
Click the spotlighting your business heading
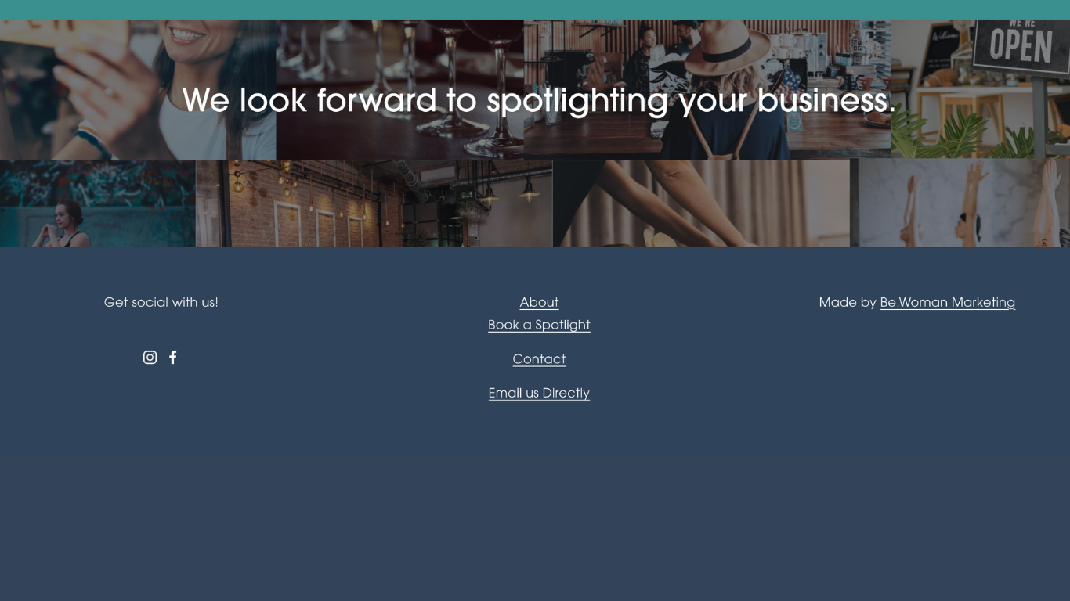[x=539, y=100]
